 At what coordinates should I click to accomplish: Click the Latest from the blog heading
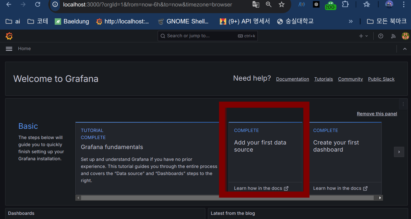point(233,213)
